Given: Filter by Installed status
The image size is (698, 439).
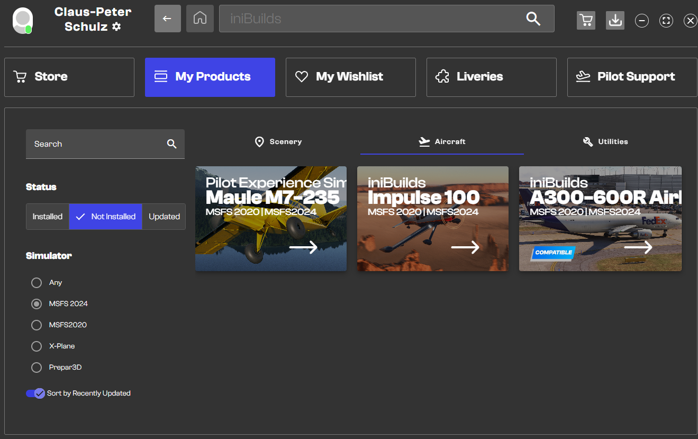Looking at the screenshot, I should click(48, 217).
